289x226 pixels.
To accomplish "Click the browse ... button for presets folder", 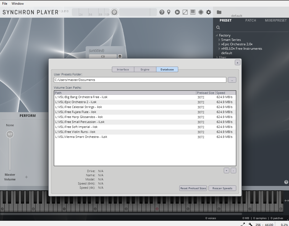I will (x=232, y=80).
